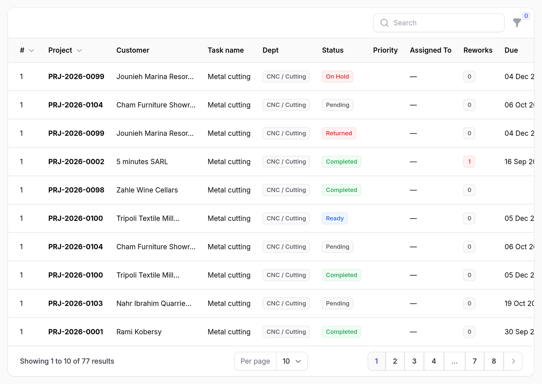The height and width of the screenshot is (384, 542).
Task: Sort by the Project column chevron
Action: point(79,50)
